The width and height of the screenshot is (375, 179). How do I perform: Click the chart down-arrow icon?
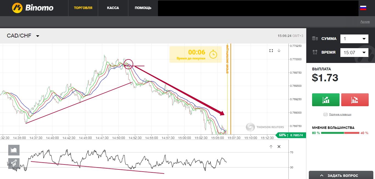279,51
